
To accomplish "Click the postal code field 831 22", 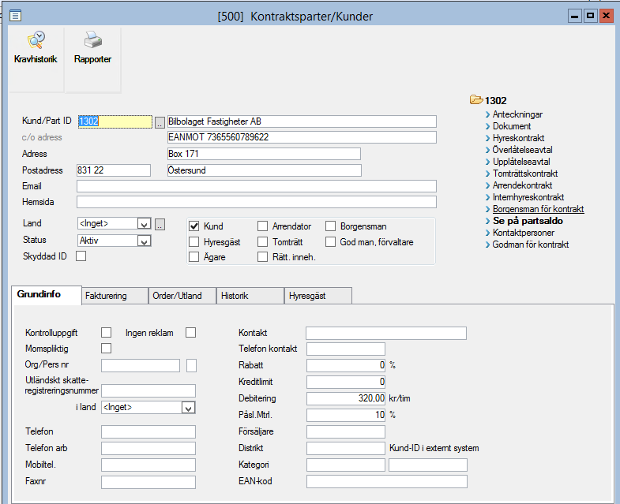I will click(x=114, y=170).
